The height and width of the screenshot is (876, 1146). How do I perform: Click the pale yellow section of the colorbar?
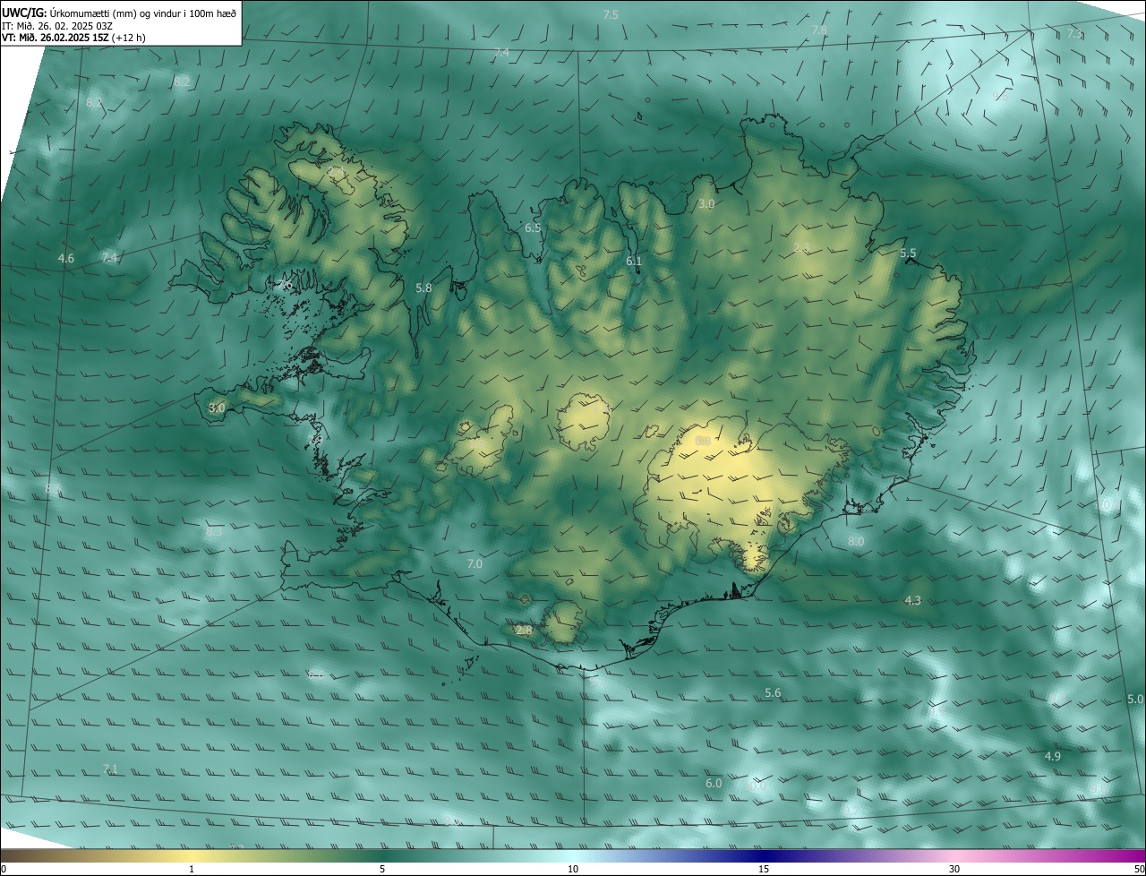[192, 855]
